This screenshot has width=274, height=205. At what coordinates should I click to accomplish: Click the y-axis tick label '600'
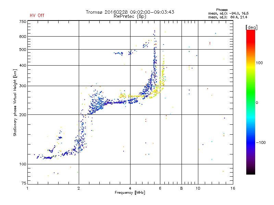23,37
